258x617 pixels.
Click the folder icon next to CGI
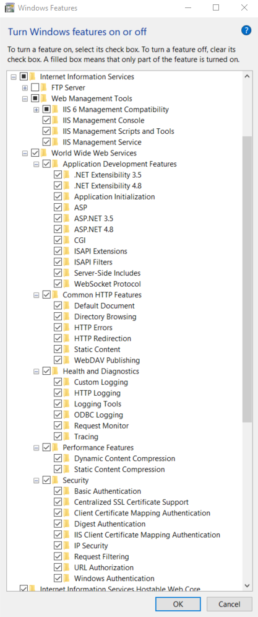point(66,240)
